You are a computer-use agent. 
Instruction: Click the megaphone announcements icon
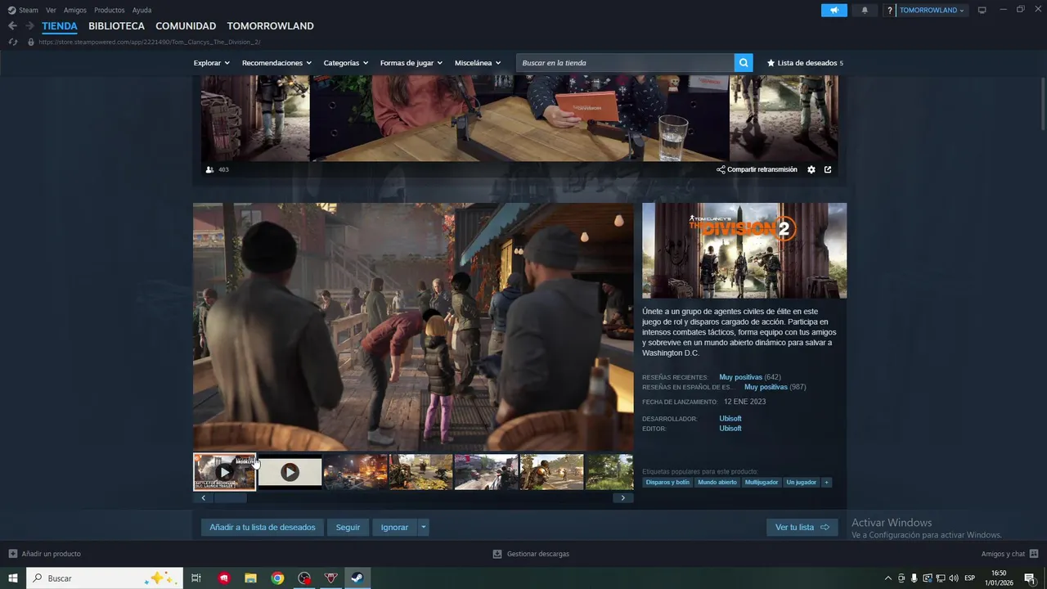[834, 10]
